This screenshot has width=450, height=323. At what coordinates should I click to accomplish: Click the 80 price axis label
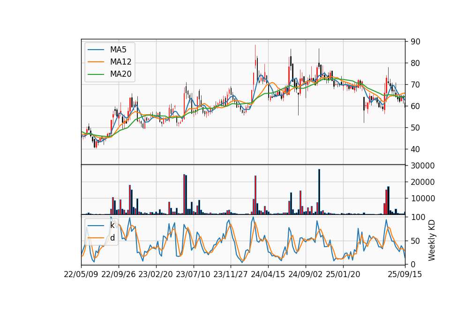point(415,63)
